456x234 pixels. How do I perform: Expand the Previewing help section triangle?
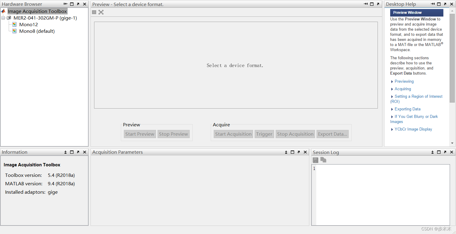tap(392, 82)
